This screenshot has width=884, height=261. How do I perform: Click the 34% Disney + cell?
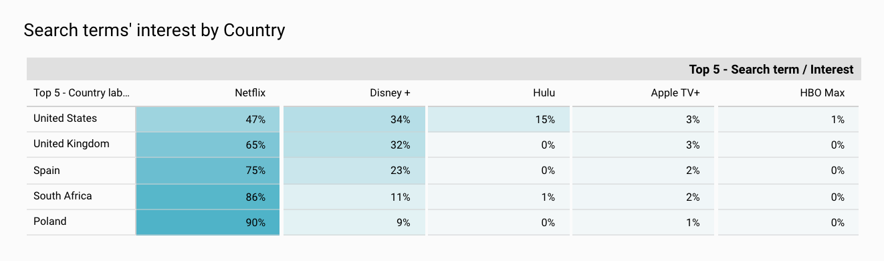354,120
